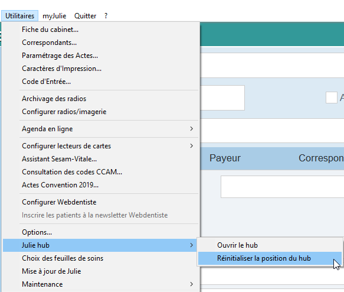Click the Quitter menu item

pyautogui.click(x=85, y=16)
